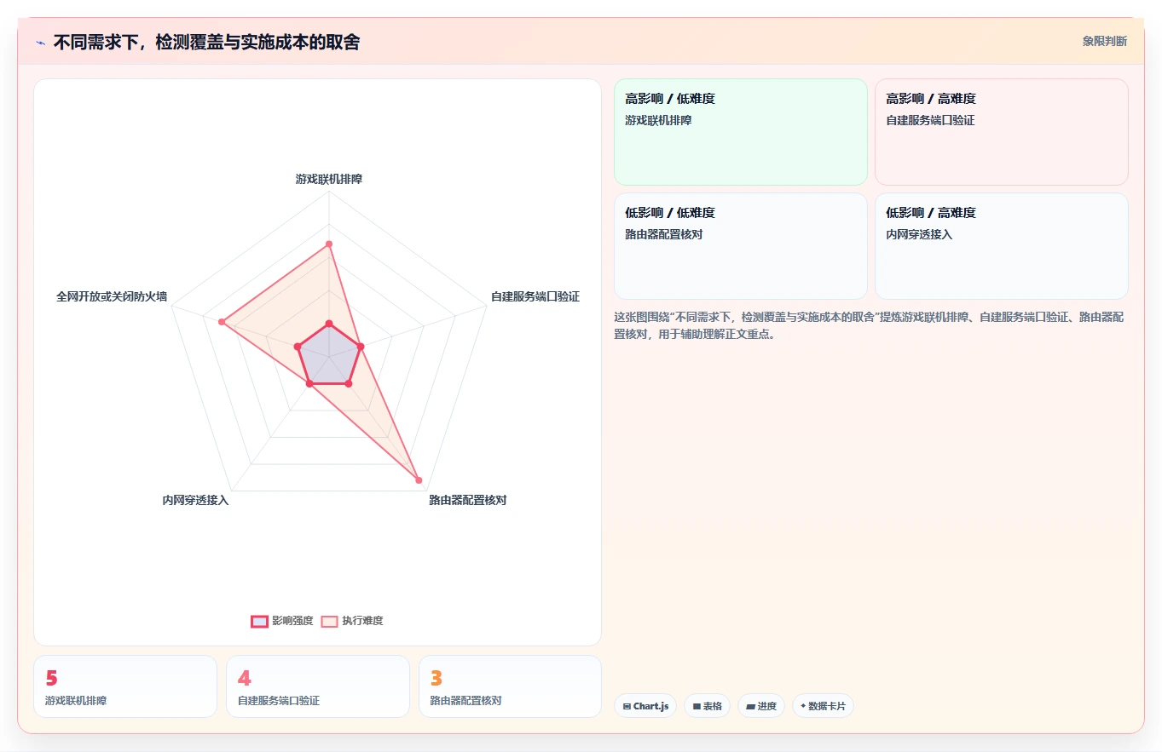
Task: Click the 执行难度 legend color box
Action: pyautogui.click(x=329, y=621)
